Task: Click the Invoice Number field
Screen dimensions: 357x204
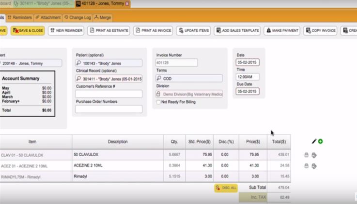Action: tap(176, 63)
